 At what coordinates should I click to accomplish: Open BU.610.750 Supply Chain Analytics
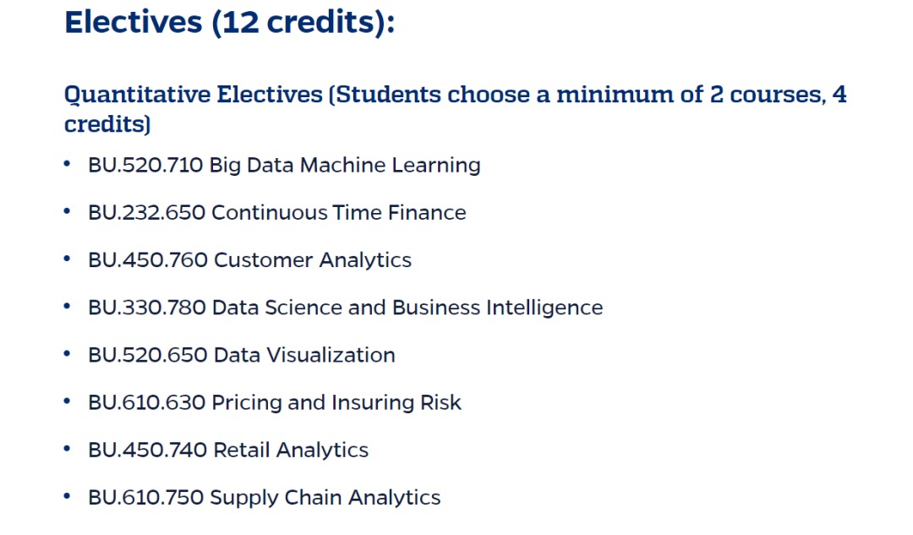pos(265,498)
